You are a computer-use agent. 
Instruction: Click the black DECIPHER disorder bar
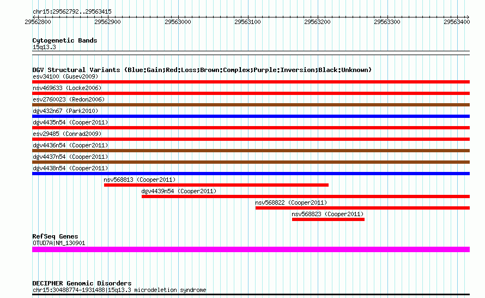251,295
